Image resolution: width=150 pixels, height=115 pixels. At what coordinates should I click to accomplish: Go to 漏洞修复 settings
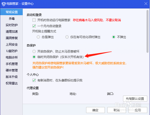click(11, 38)
